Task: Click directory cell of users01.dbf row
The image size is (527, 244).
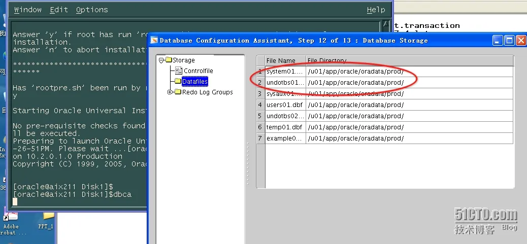Action: click(410, 104)
